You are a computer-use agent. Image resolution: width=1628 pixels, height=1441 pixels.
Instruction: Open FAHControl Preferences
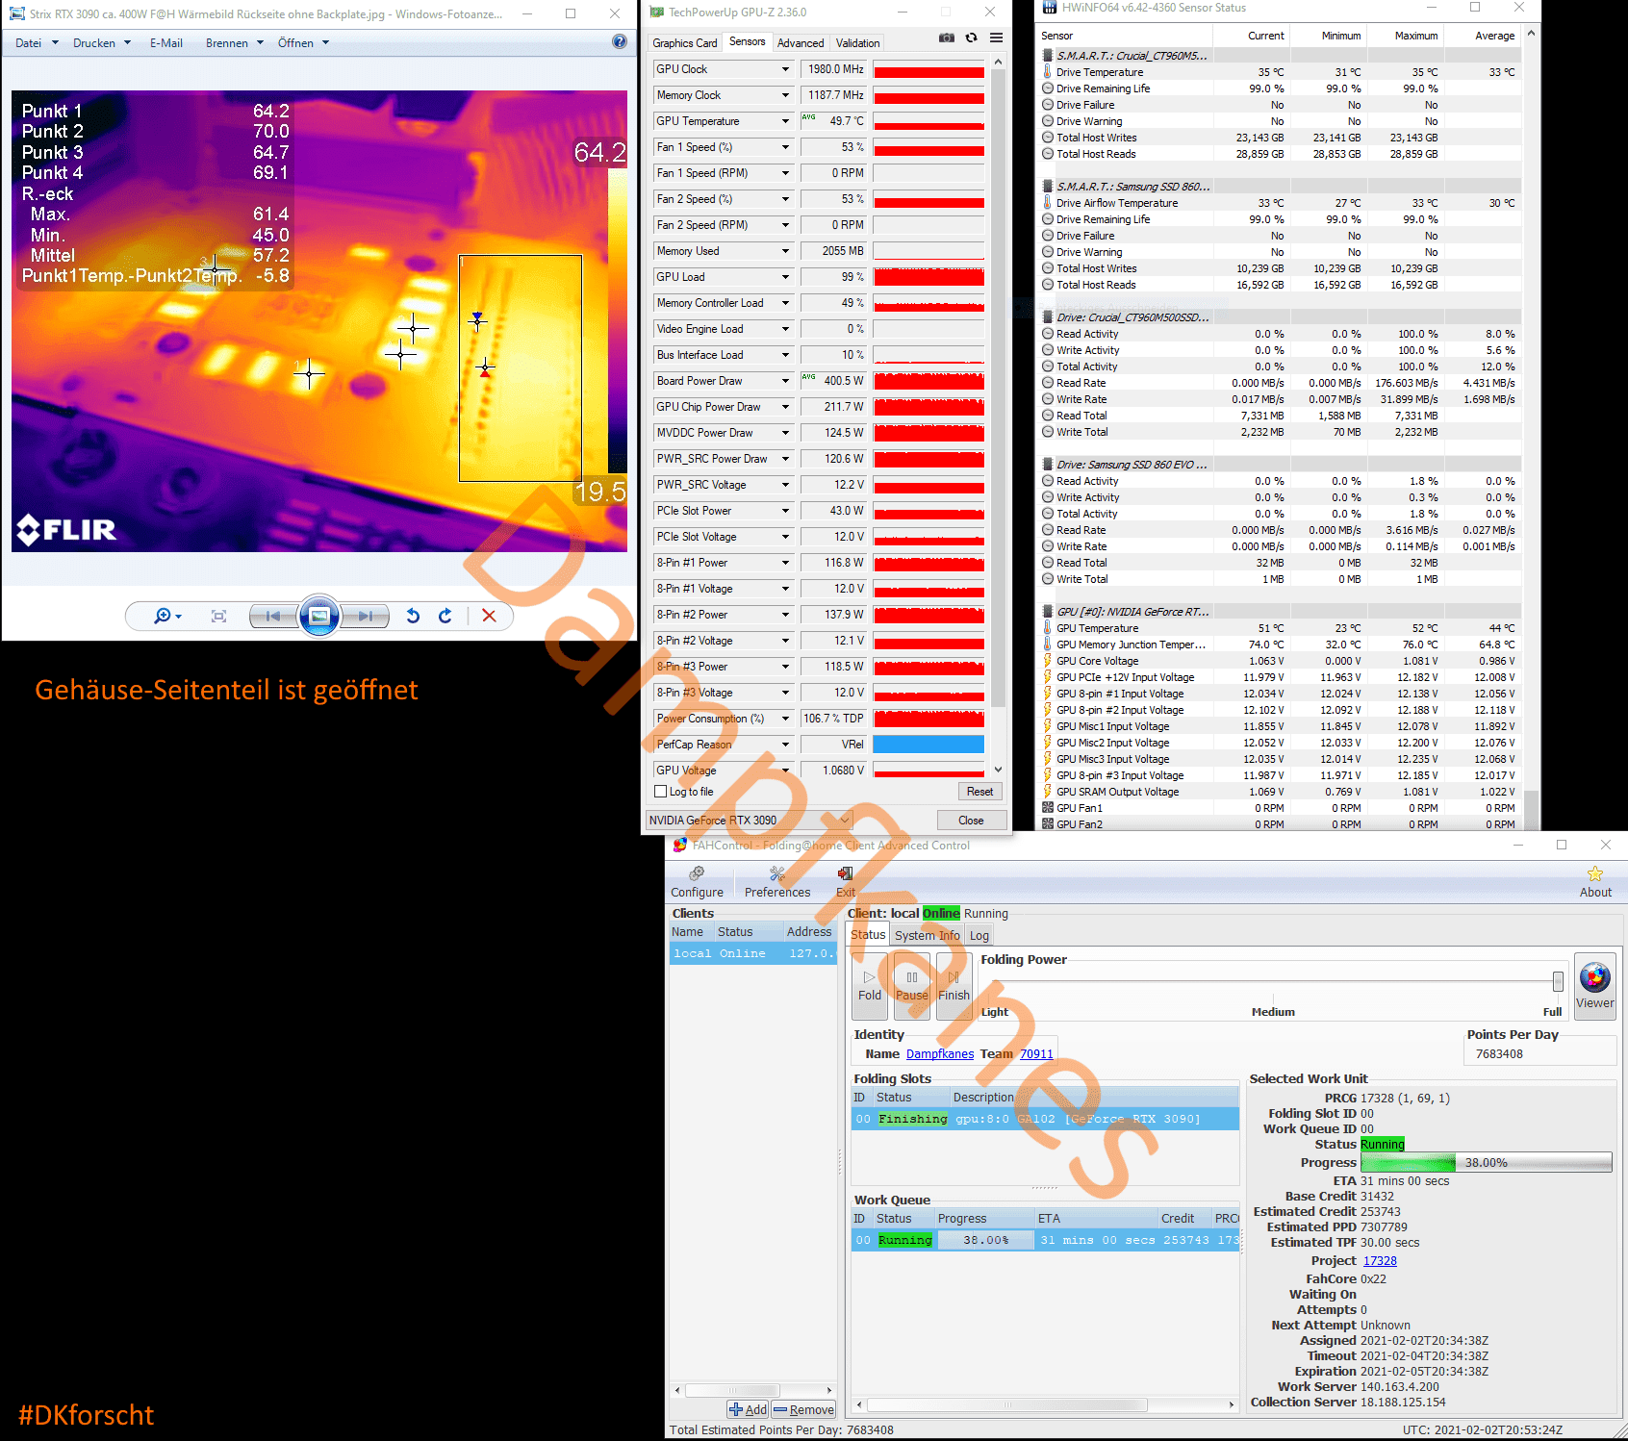(777, 882)
